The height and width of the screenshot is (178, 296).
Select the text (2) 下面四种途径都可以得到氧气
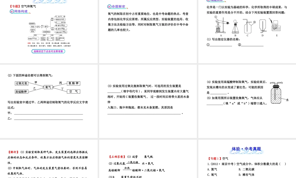click(x=30, y=75)
